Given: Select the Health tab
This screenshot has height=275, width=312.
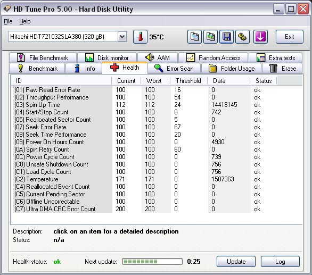Looking at the screenshot, I should pos(125,68).
